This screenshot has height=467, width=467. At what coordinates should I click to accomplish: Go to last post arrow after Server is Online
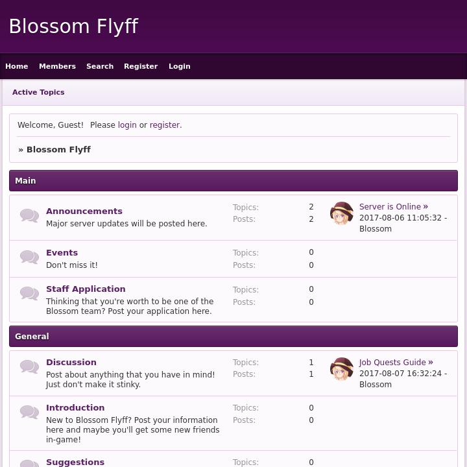[x=425, y=207]
